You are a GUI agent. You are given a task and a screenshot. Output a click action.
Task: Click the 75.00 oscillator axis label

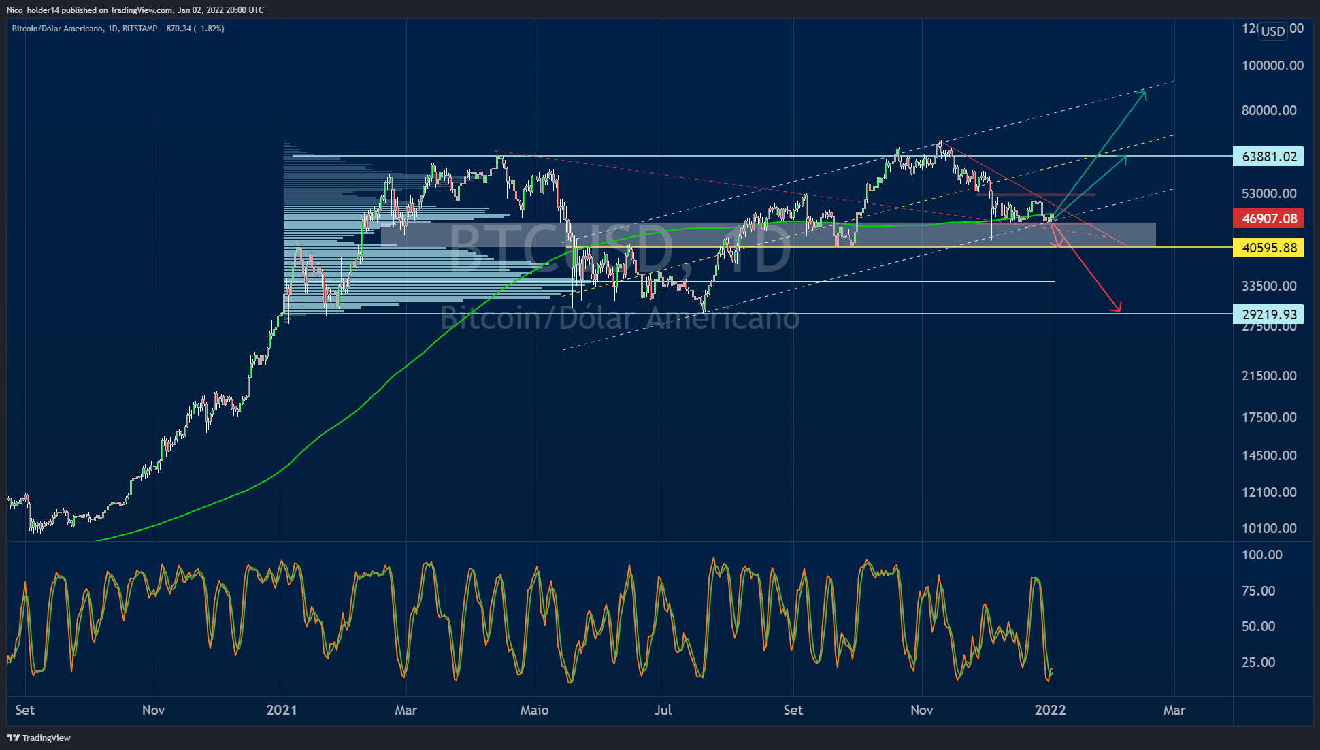(1258, 591)
